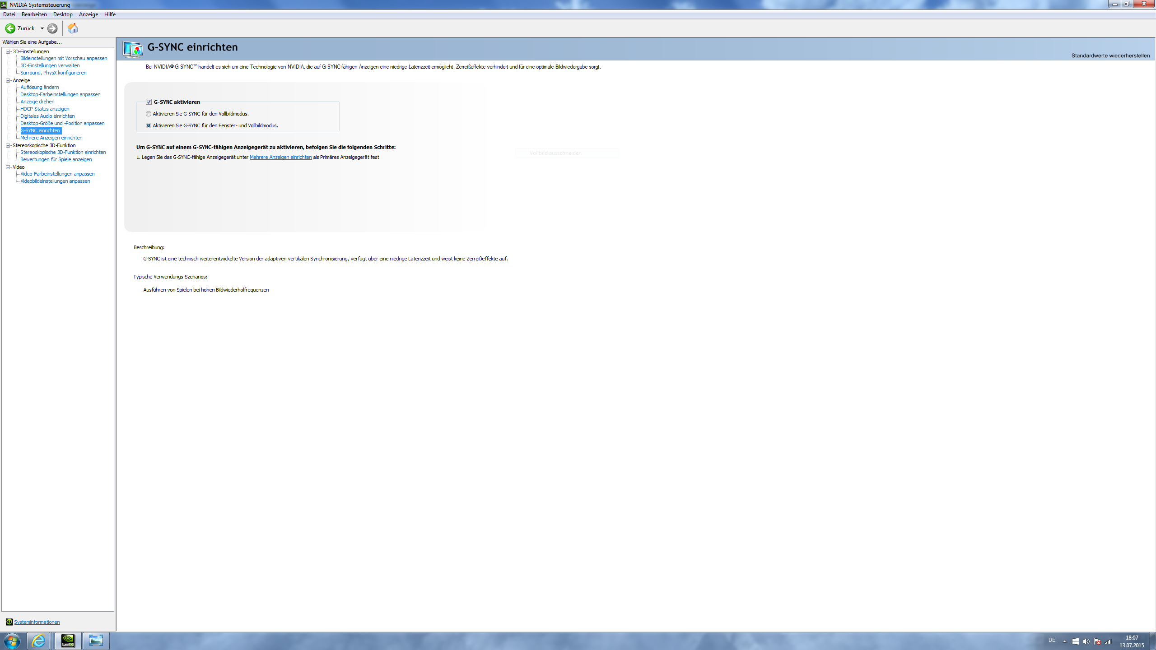Collapse the Video tree node
1156x650 pixels.
8,167
